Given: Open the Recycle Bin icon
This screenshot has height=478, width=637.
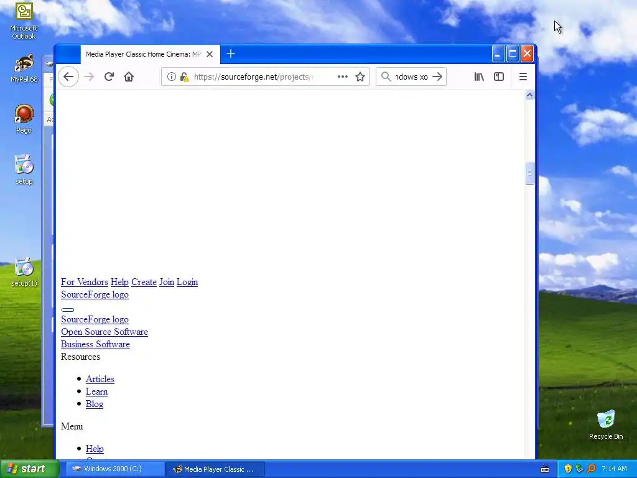Looking at the screenshot, I should 606,424.
